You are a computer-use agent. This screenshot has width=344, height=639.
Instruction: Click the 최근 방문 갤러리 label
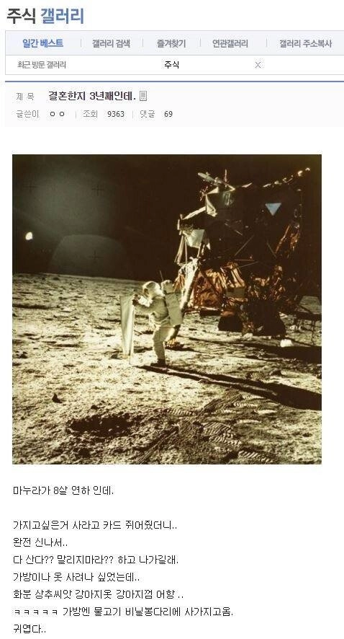point(42,65)
